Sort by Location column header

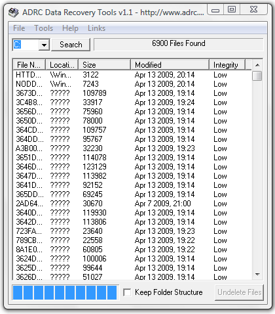click(x=62, y=65)
